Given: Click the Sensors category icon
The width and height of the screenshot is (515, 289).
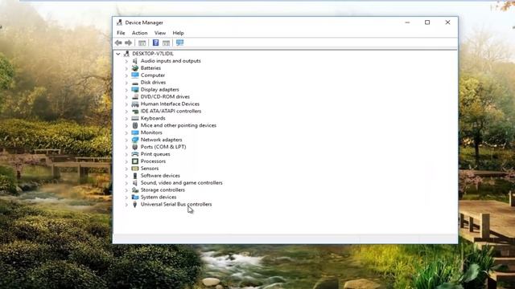Looking at the screenshot, I should click(x=135, y=169).
